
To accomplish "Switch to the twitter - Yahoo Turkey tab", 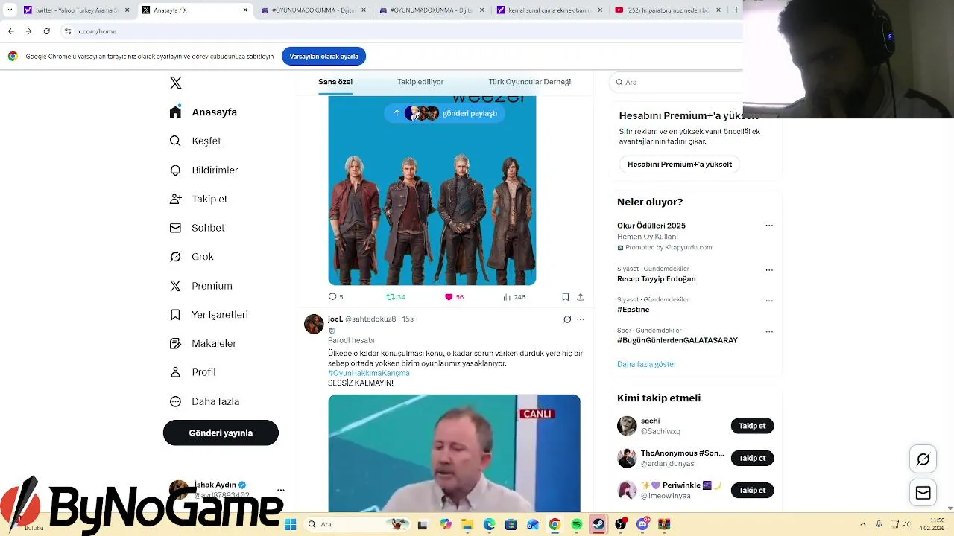I will 76,10.
